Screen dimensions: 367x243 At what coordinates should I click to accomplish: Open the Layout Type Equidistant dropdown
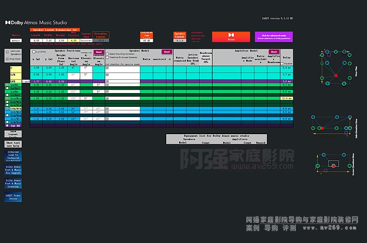coord(86,41)
